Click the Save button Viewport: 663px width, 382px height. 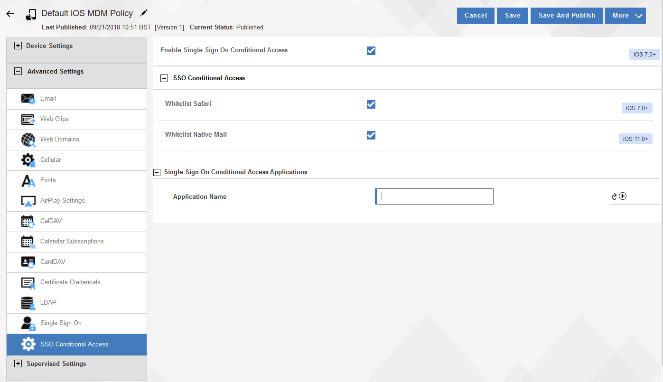tap(513, 15)
